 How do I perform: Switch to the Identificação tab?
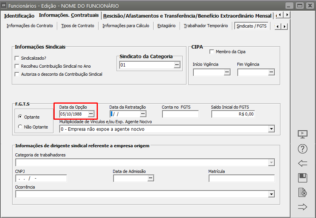(19, 16)
